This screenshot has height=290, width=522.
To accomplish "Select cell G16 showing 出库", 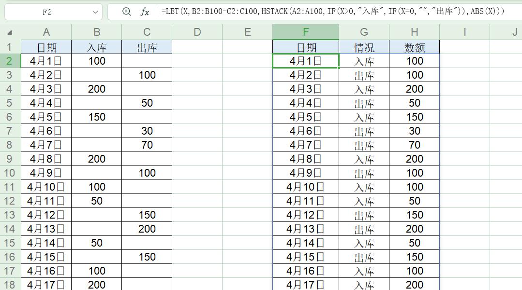I will [x=364, y=257].
